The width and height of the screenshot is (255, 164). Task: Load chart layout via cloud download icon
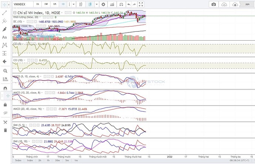pyautogui.click(x=224, y=4)
